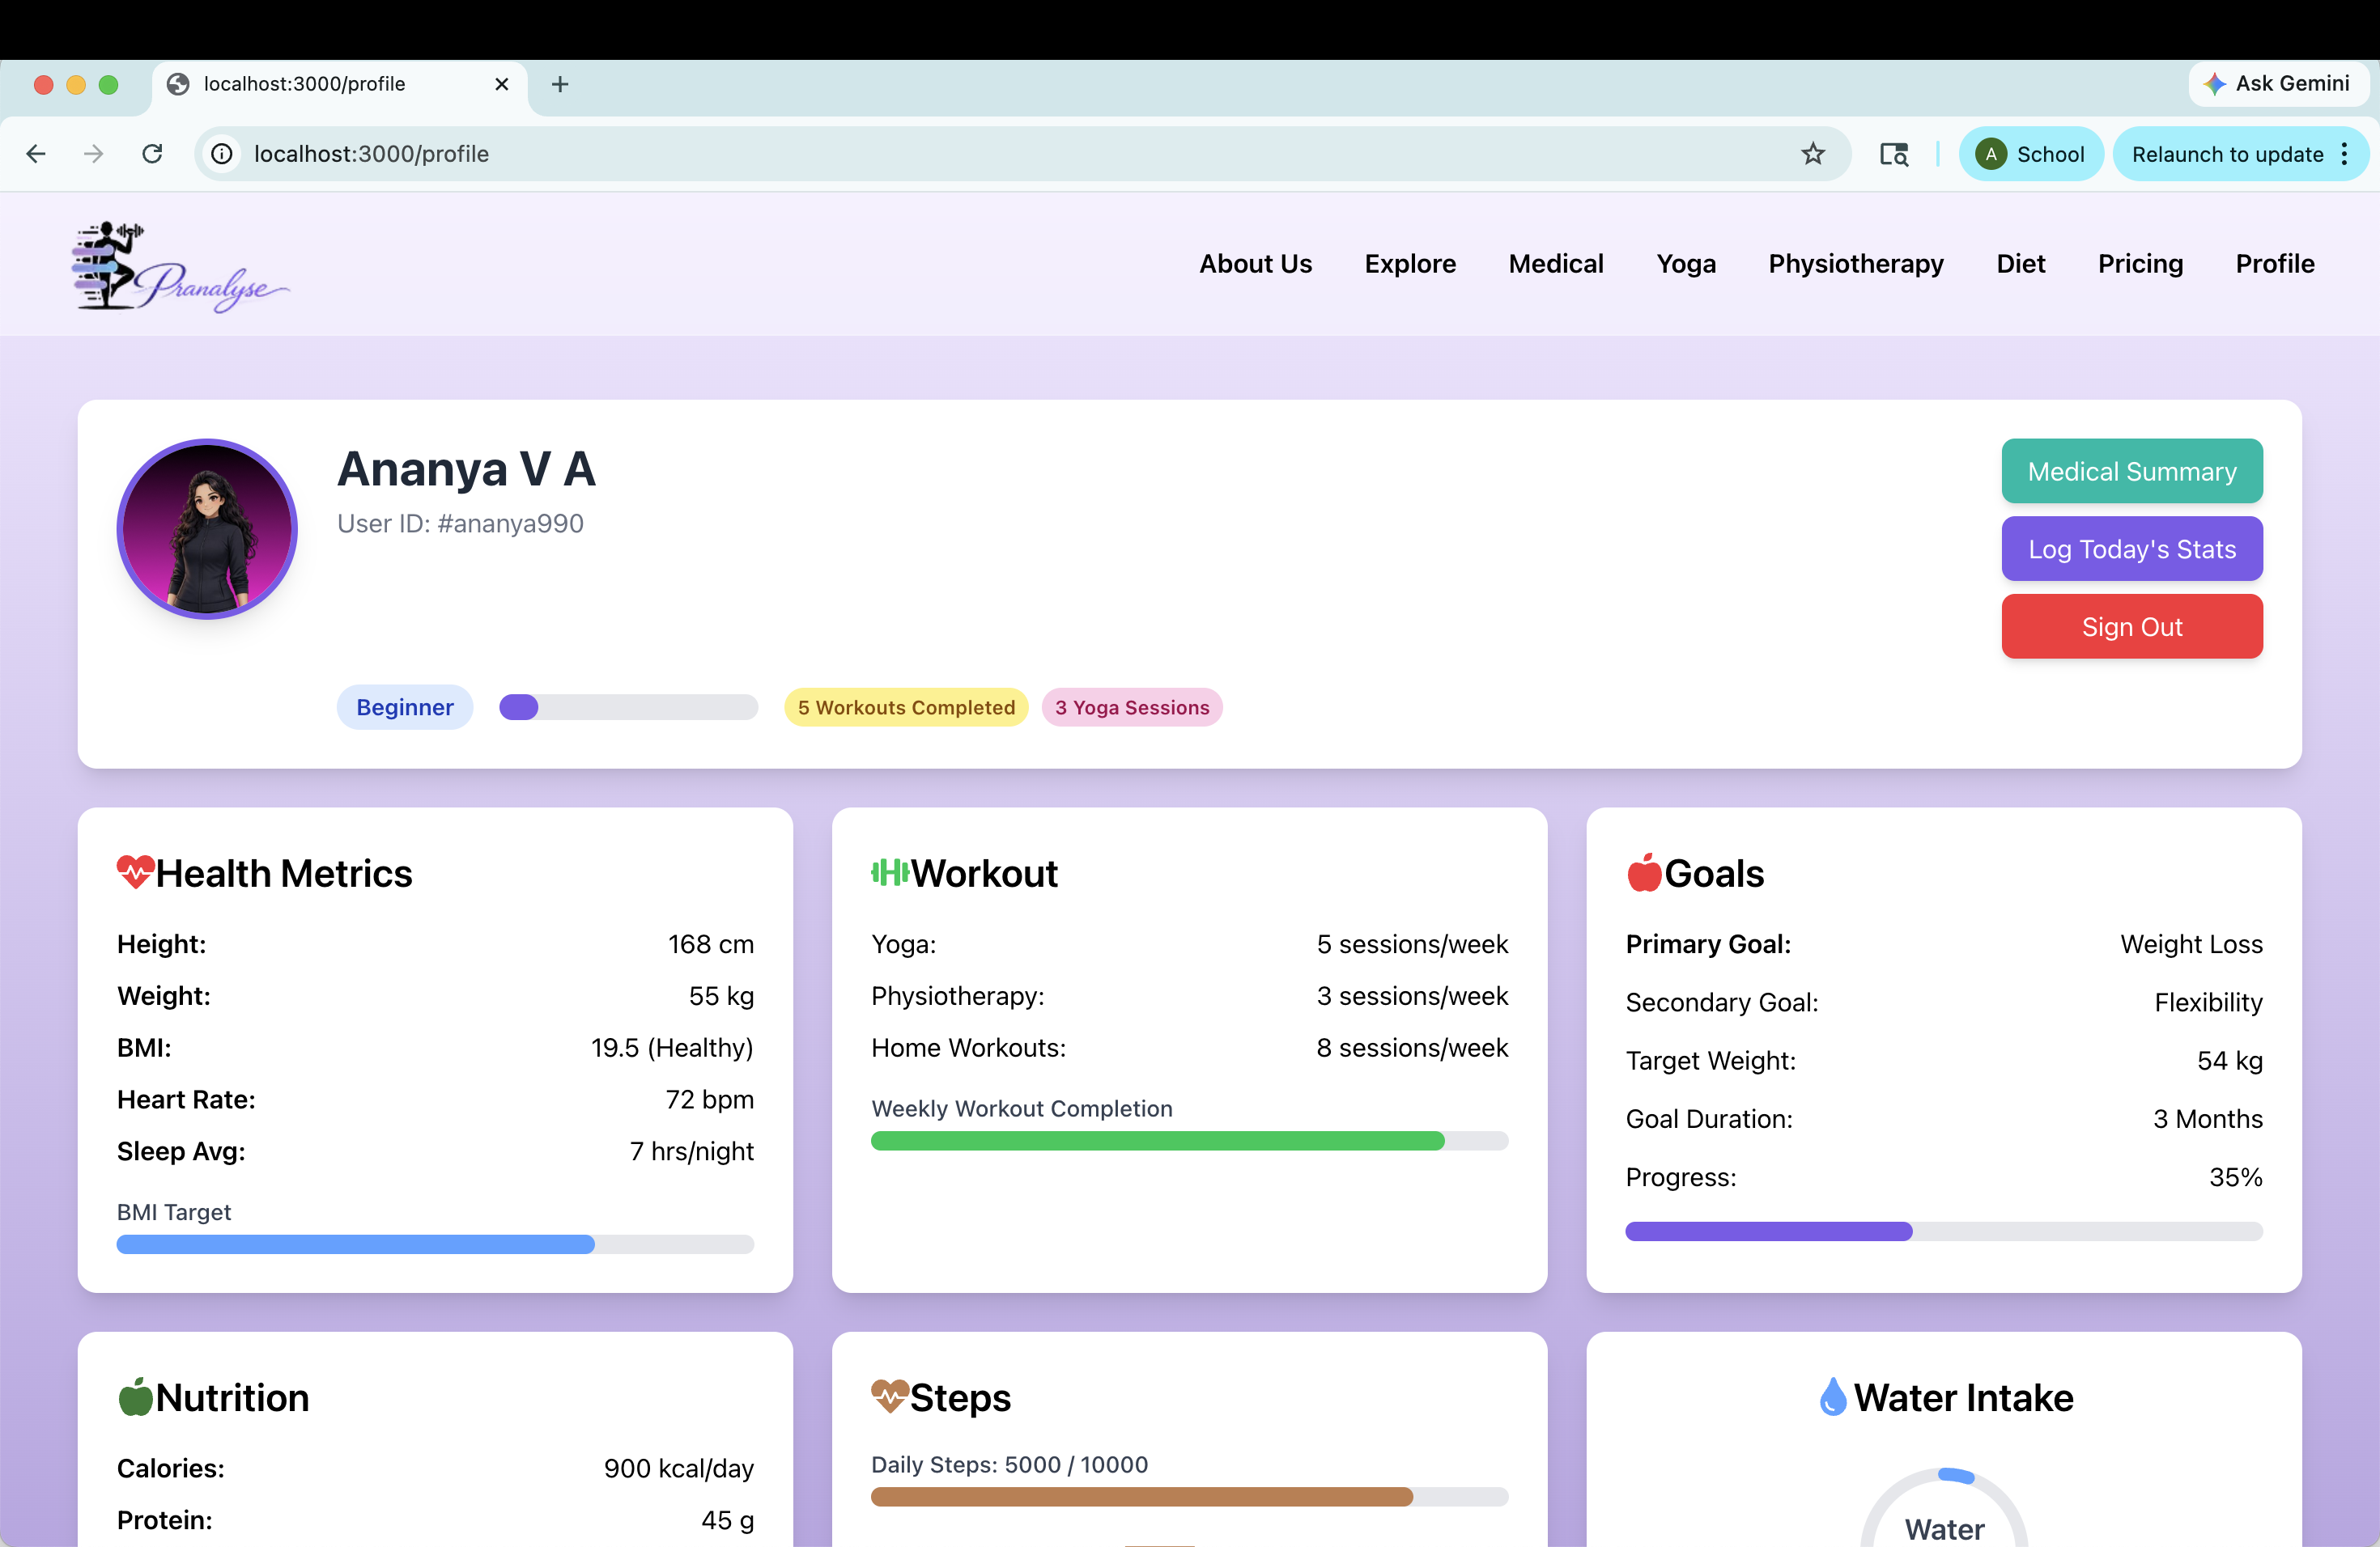This screenshot has width=2380, height=1547.
Task: Click Log Today's Stats button
Action: [2132, 549]
